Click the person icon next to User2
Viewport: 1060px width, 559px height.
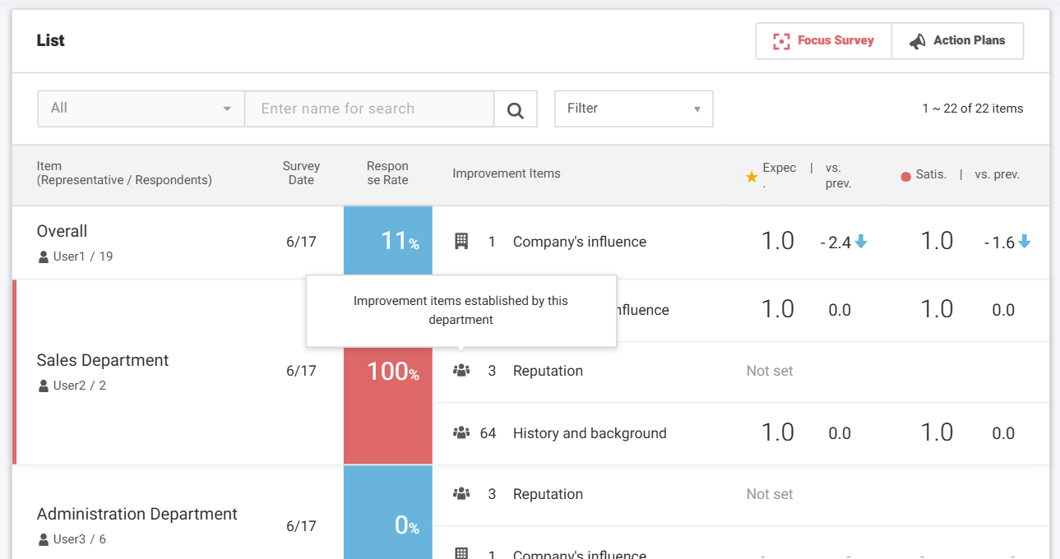[x=44, y=386]
